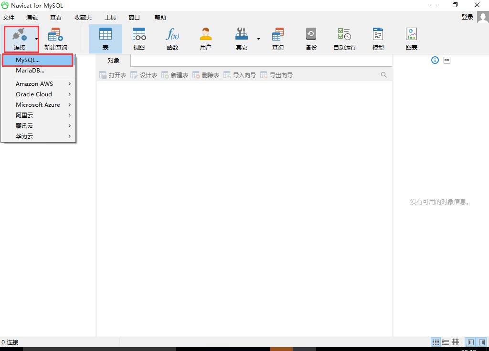Click the User (用户) toolbar icon
489x351 pixels.
(x=206, y=39)
